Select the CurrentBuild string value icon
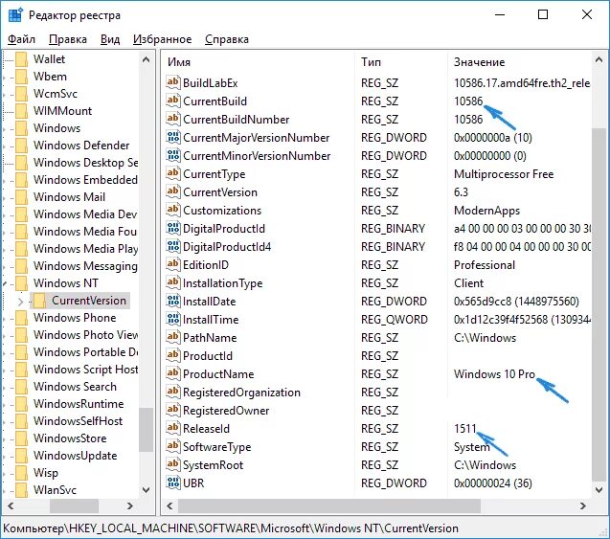The height and width of the screenshot is (539, 610). 172,101
